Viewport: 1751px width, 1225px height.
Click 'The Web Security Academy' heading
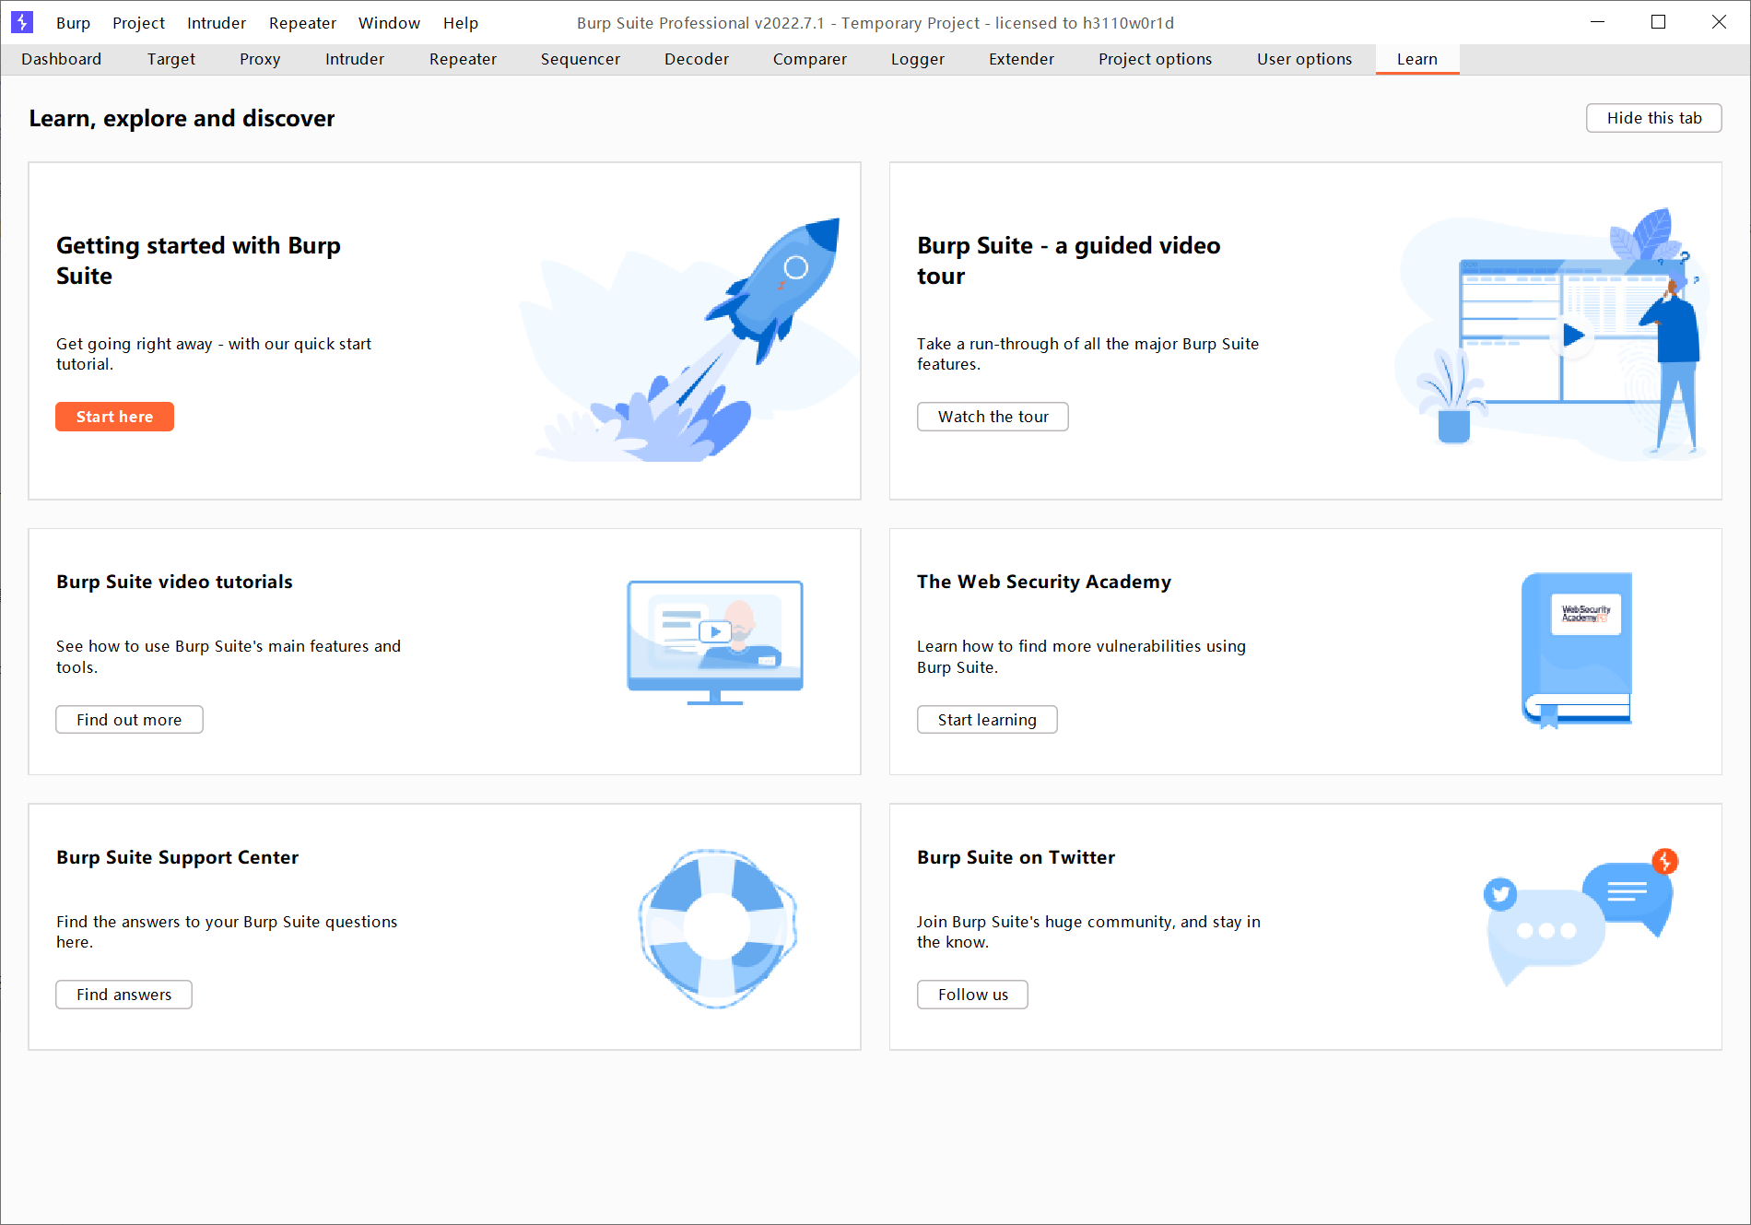click(x=1044, y=582)
